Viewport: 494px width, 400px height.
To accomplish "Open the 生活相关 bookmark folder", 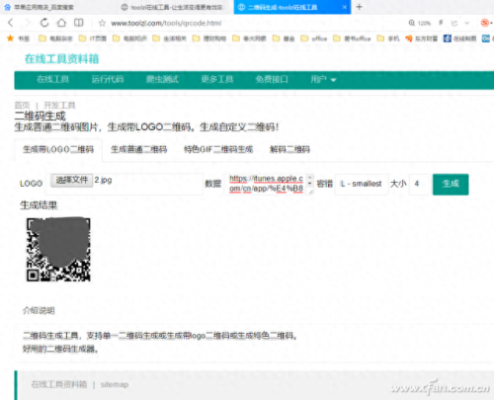I will point(170,39).
